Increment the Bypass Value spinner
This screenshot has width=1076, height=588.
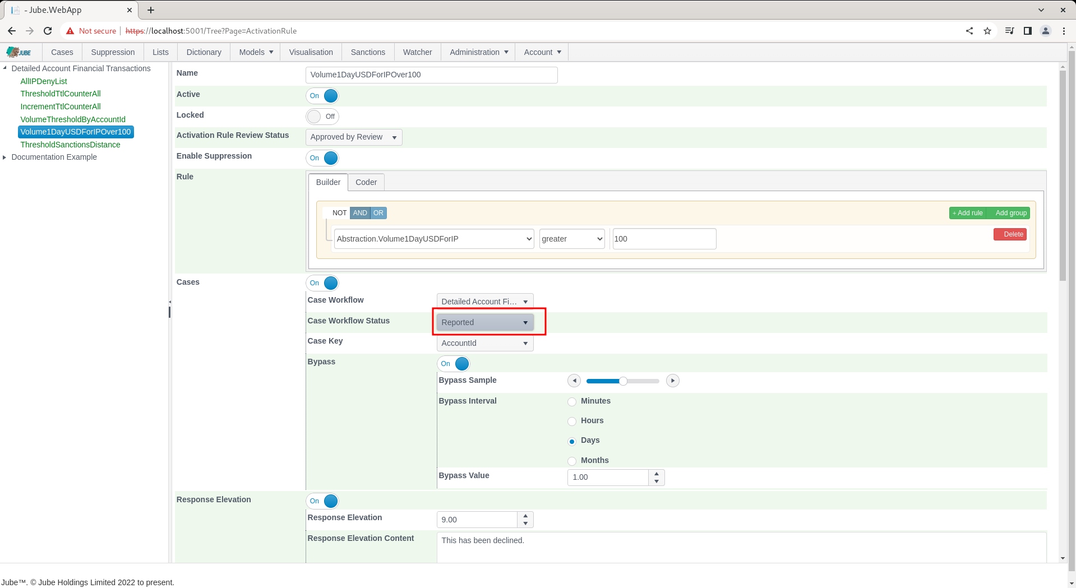(x=657, y=474)
